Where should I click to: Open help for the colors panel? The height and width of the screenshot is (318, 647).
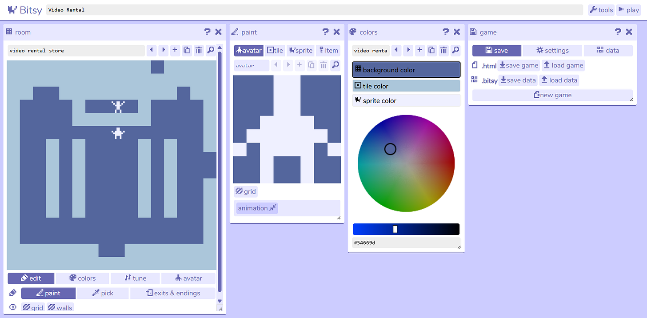coord(446,32)
